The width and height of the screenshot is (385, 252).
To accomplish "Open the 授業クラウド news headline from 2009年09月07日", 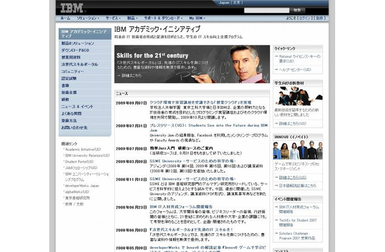I will [201, 103].
